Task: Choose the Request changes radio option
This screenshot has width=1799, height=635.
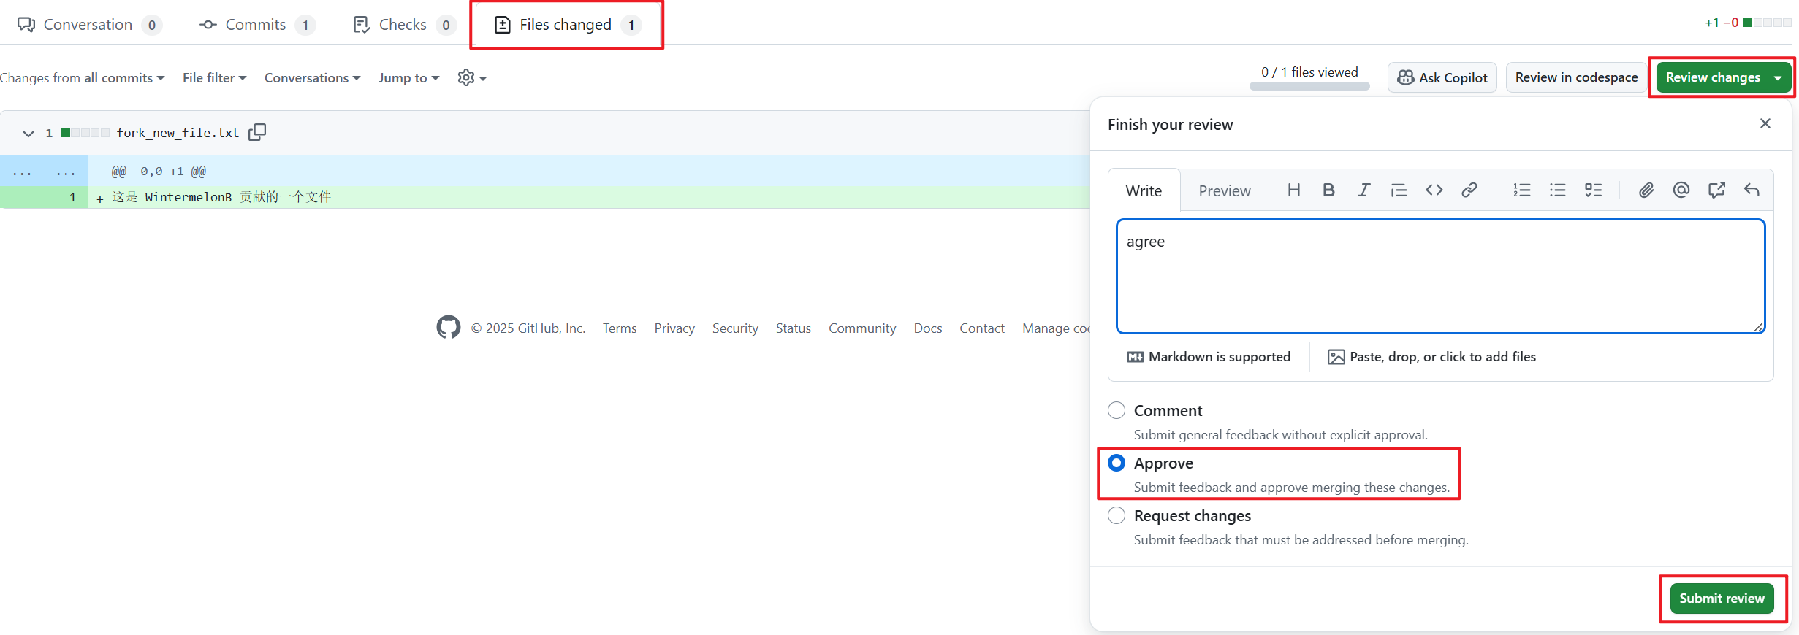Action: 1117,515
